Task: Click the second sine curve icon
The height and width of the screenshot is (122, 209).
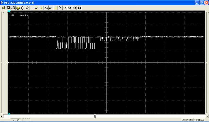Action: [x=41, y=8]
